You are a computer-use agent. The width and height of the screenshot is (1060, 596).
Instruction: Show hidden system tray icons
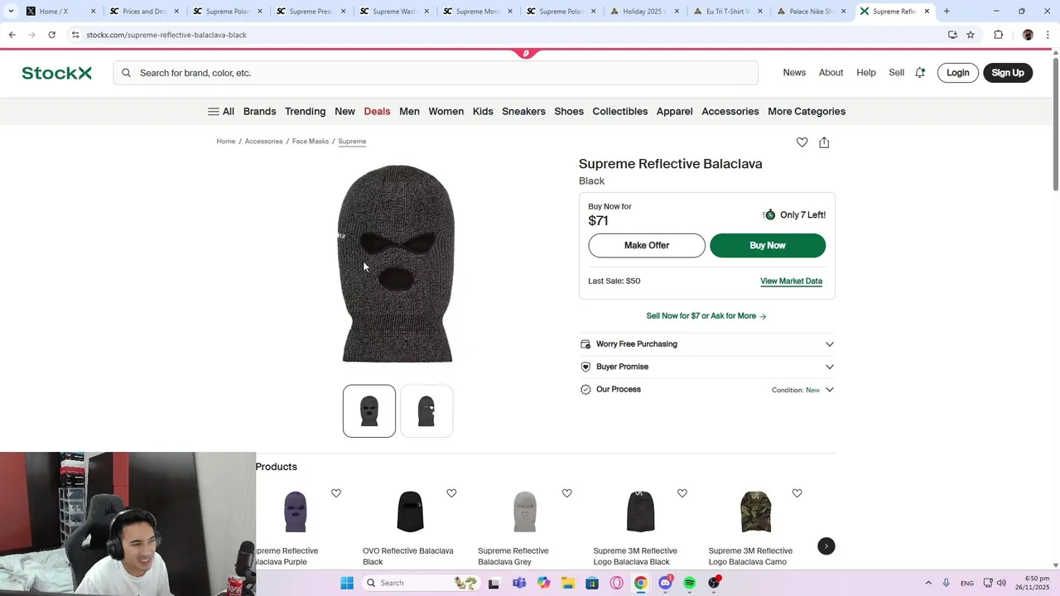click(928, 583)
